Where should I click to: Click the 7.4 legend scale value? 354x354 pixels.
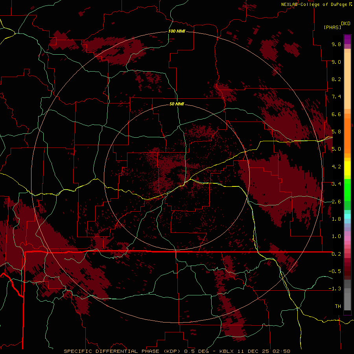coord(336,97)
